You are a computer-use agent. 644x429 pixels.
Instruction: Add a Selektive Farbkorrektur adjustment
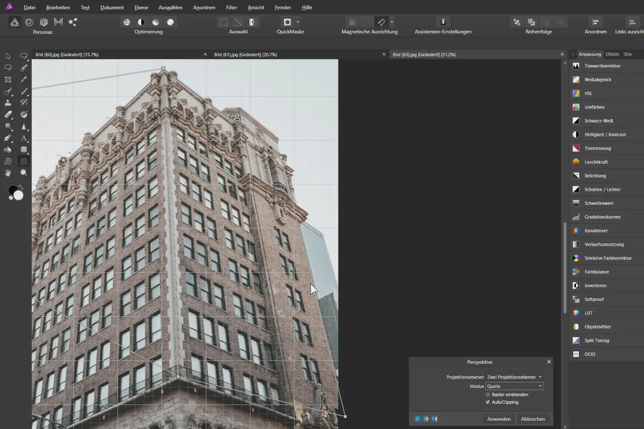[606, 258]
